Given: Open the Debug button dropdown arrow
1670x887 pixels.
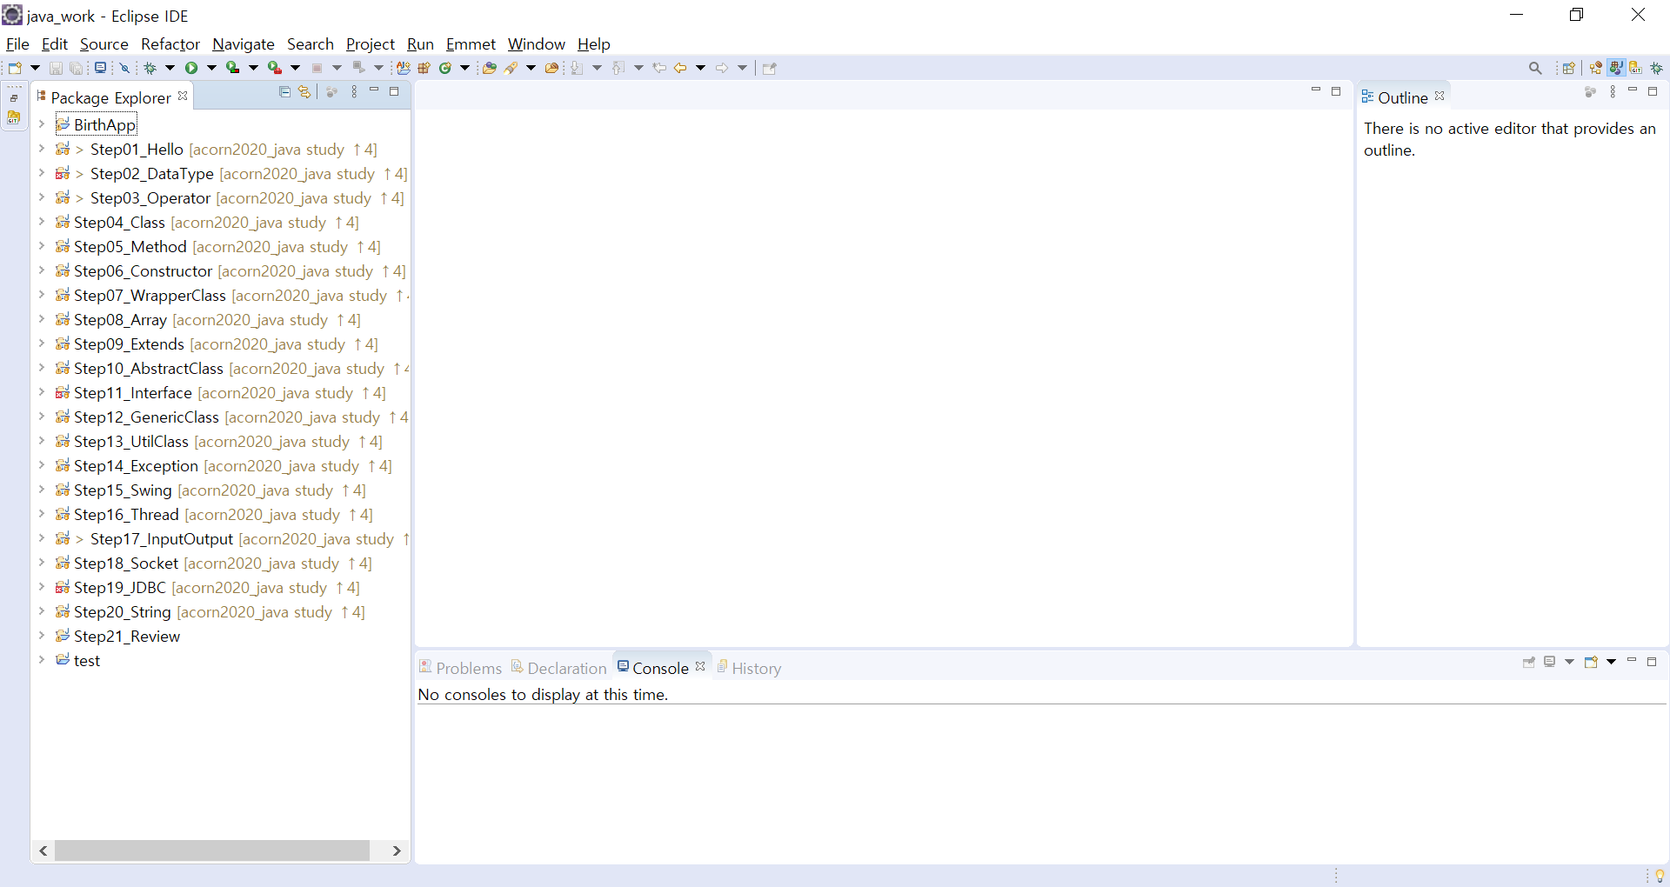Looking at the screenshot, I should tap(170, 68).
